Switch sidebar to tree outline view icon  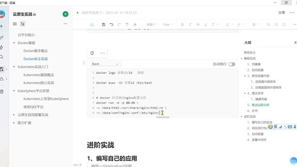pyautogui.click(x=23, y=24)
